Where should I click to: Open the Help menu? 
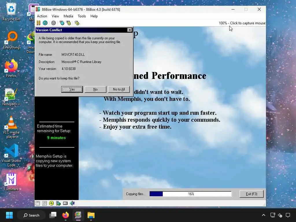coord(94,16)
